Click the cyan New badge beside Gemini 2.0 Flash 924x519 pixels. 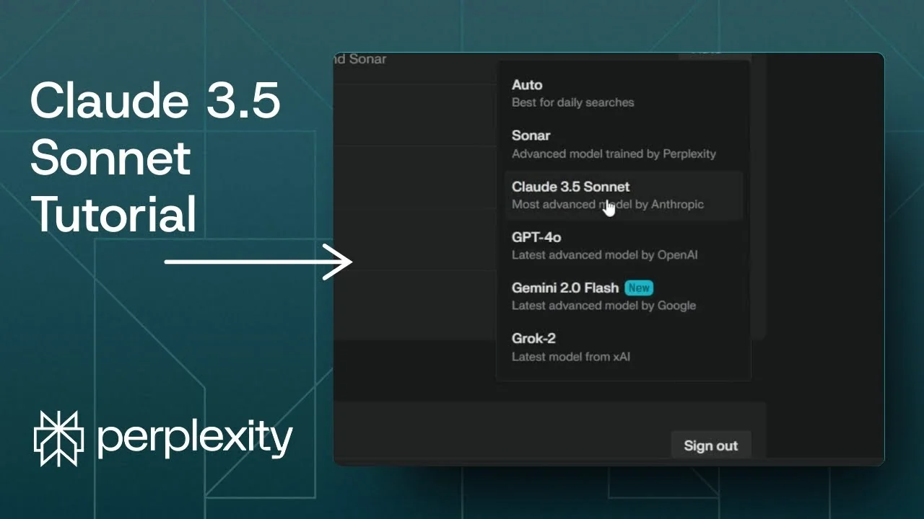pyautogui.click(x=638, y=288)
